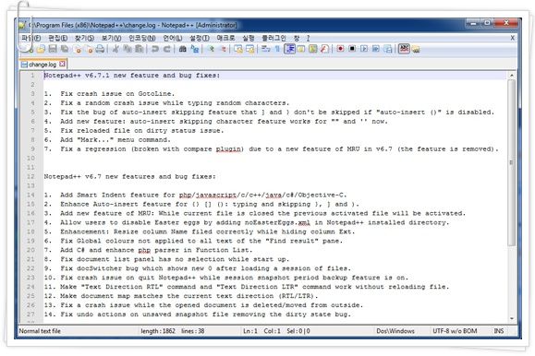Click the Close document toolbar icon

(x=78, y=50)
